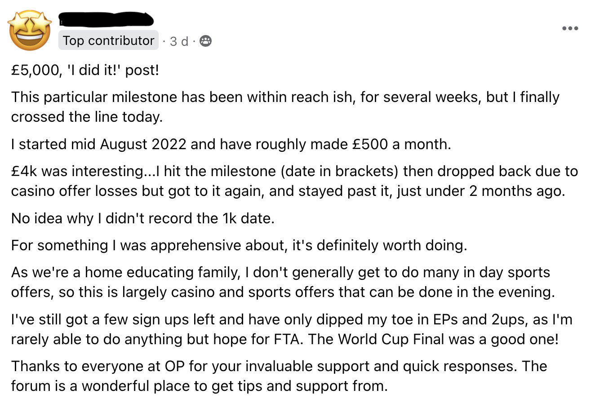This screenshot has width=595, height=399.
Task: Click the paragraph mentioning the World Cup Final
Action: coord(292,329)
